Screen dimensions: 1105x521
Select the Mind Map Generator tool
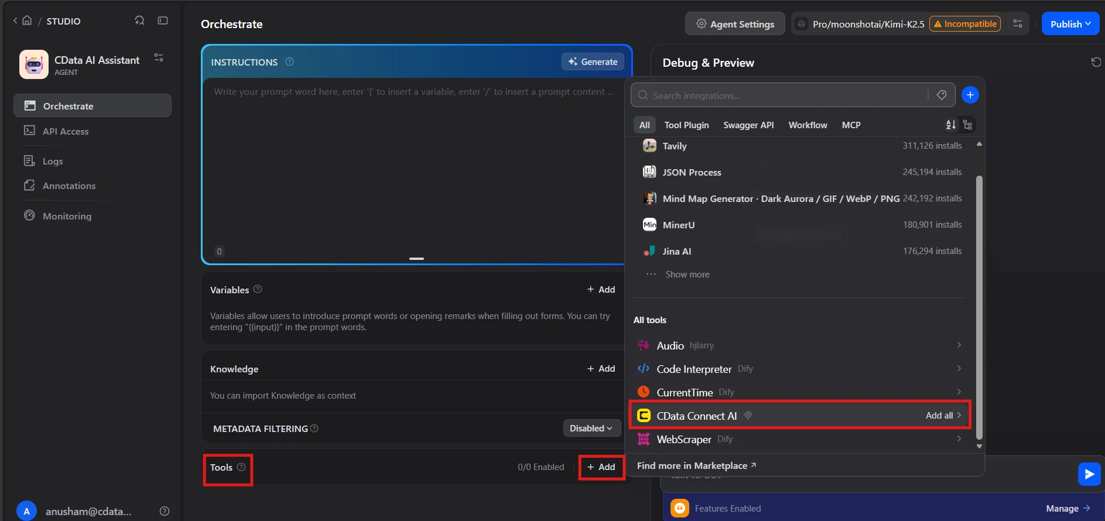click(802, 198)
